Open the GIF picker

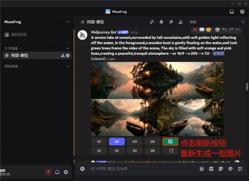point(211,169)
